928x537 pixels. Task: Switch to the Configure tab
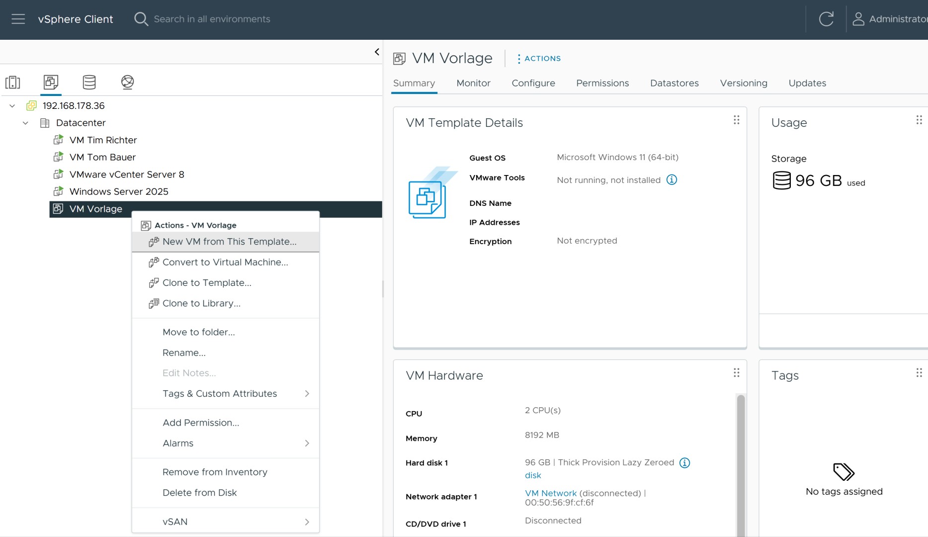[x=533, y=83]
